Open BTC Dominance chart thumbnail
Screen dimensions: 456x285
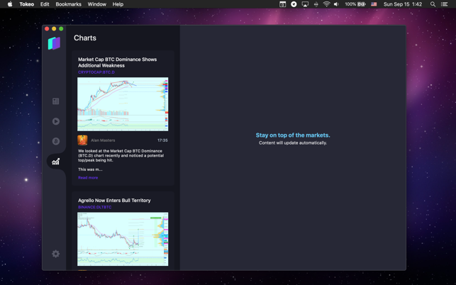pyautogui.click(x=123, y=104)
